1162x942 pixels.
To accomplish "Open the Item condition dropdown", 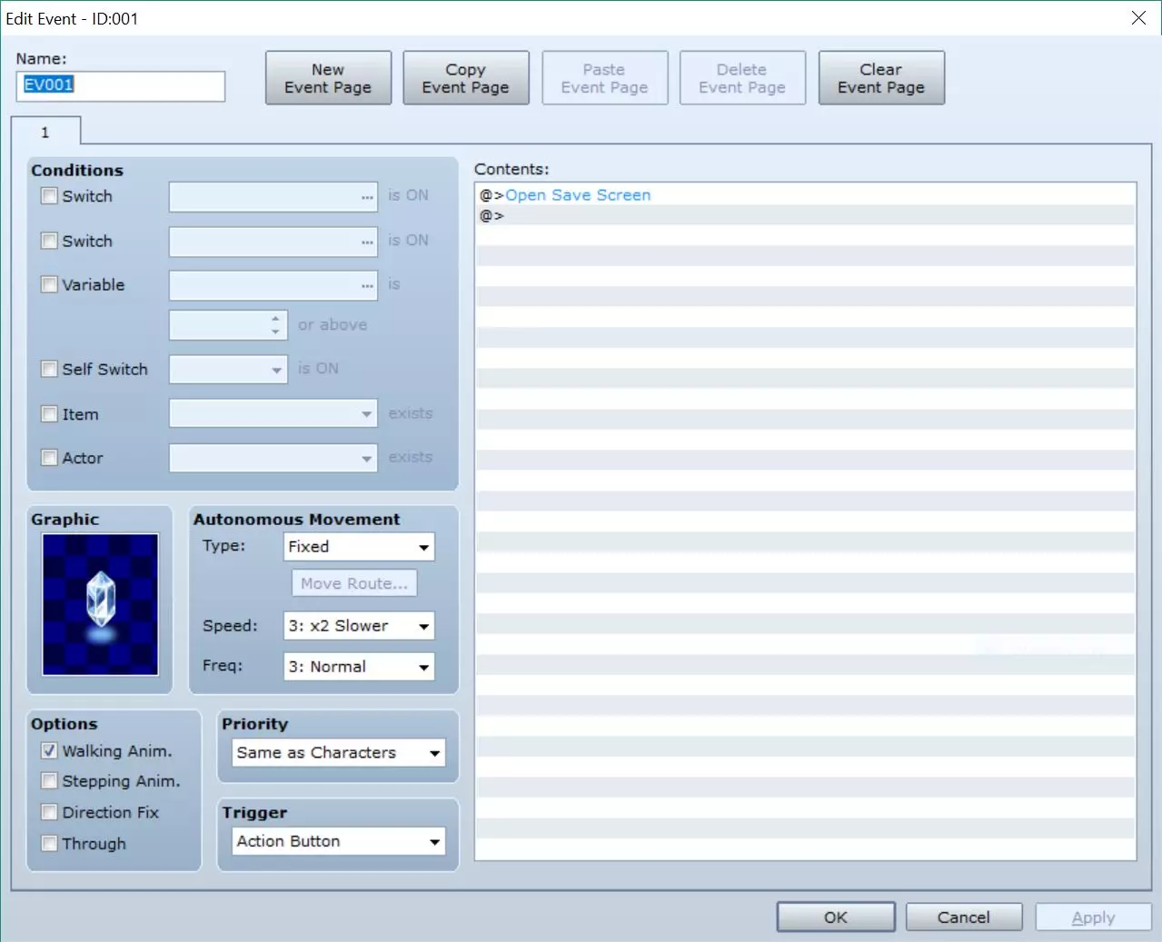I will (x=273, y=414).
